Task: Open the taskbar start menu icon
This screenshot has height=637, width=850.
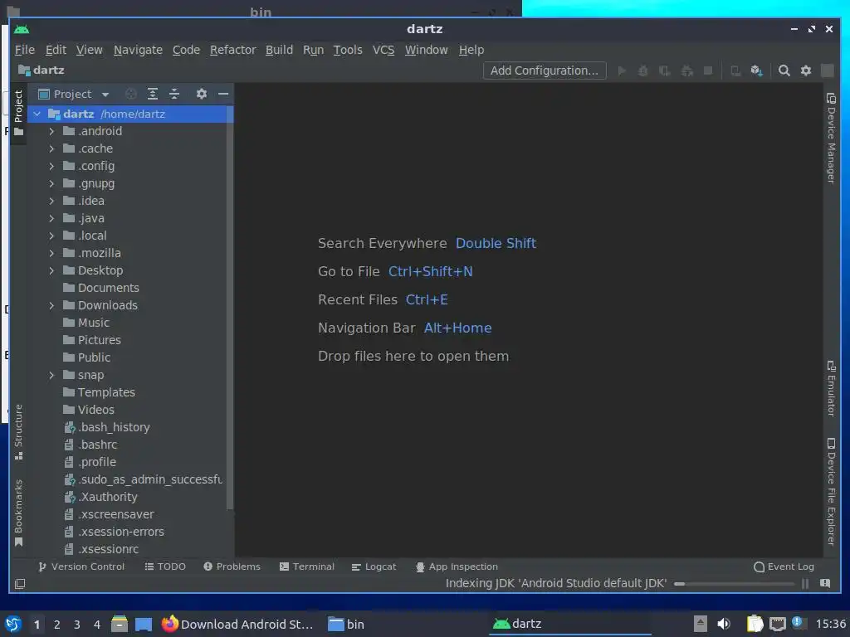Action: [x=13, y=624]
